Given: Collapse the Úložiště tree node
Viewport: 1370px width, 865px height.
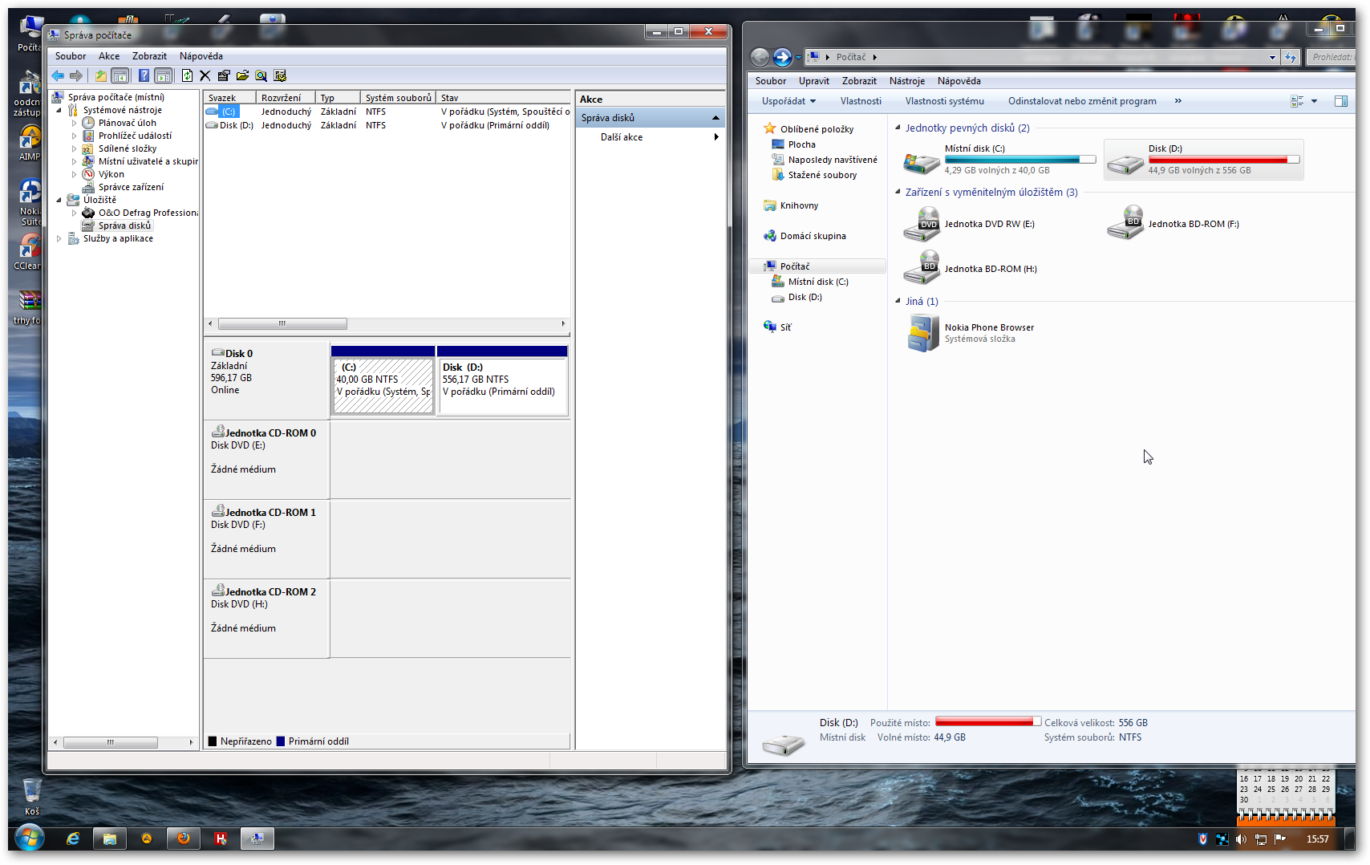Looking at the screenshot, I should 59,200.
